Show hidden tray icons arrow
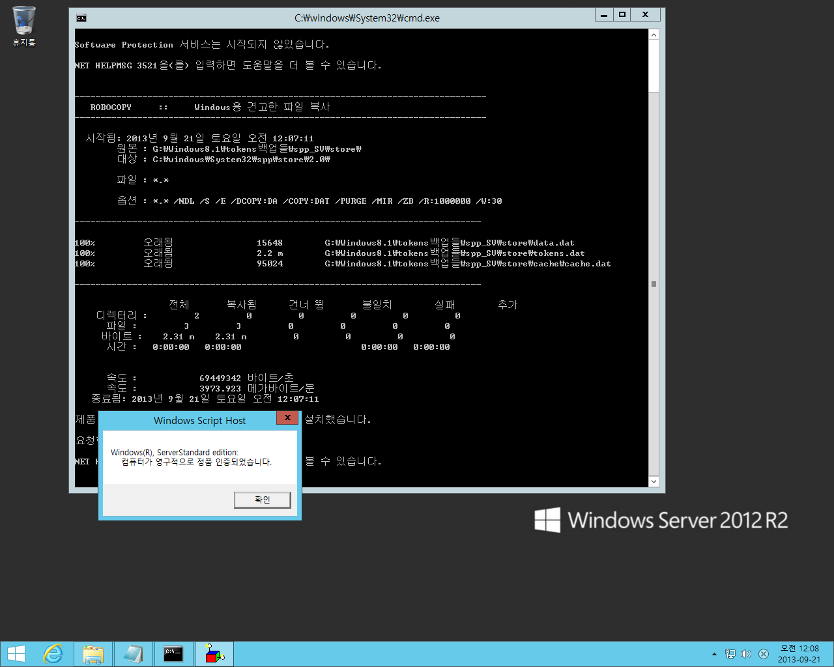 coord(714,654)
